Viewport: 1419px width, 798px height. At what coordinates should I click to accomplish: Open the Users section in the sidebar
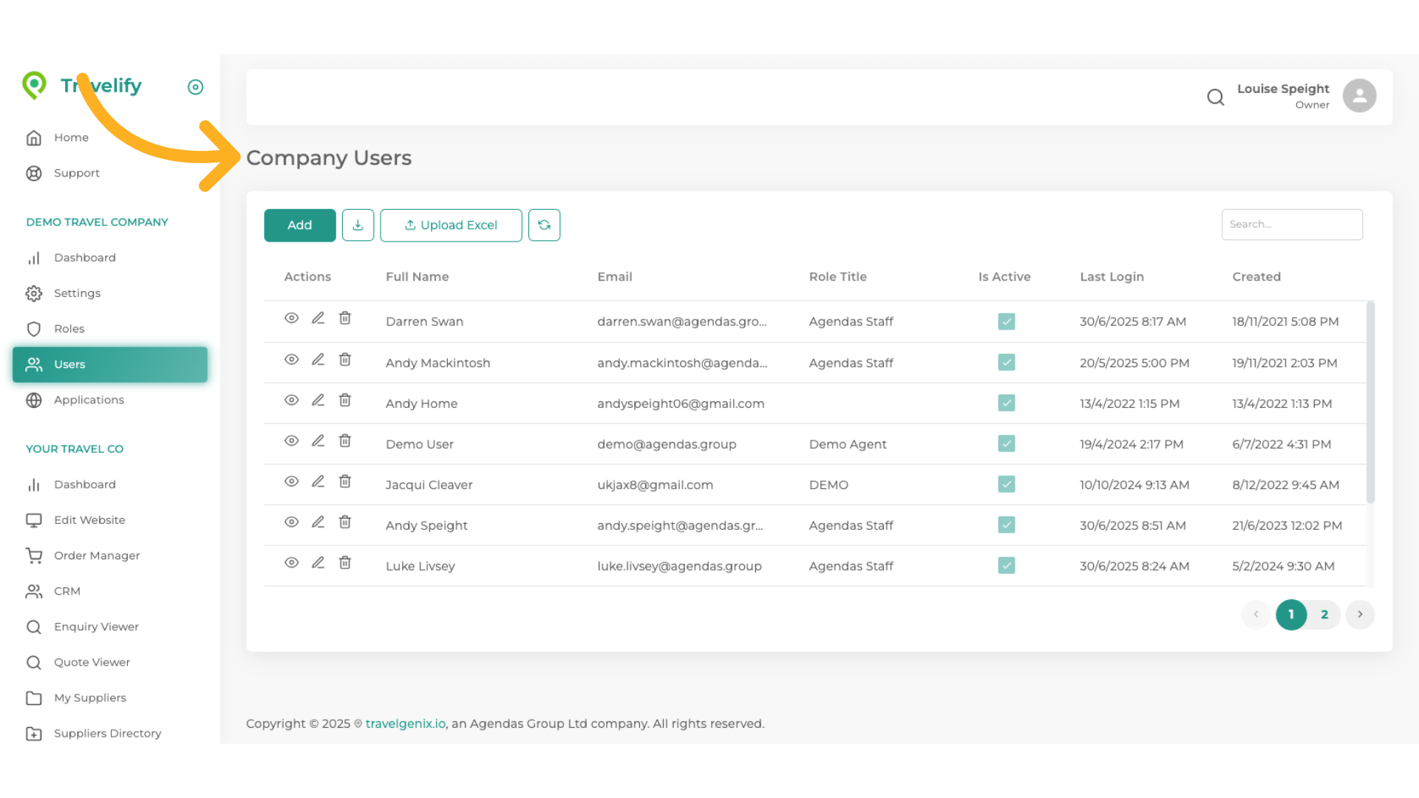coord(69,364)
